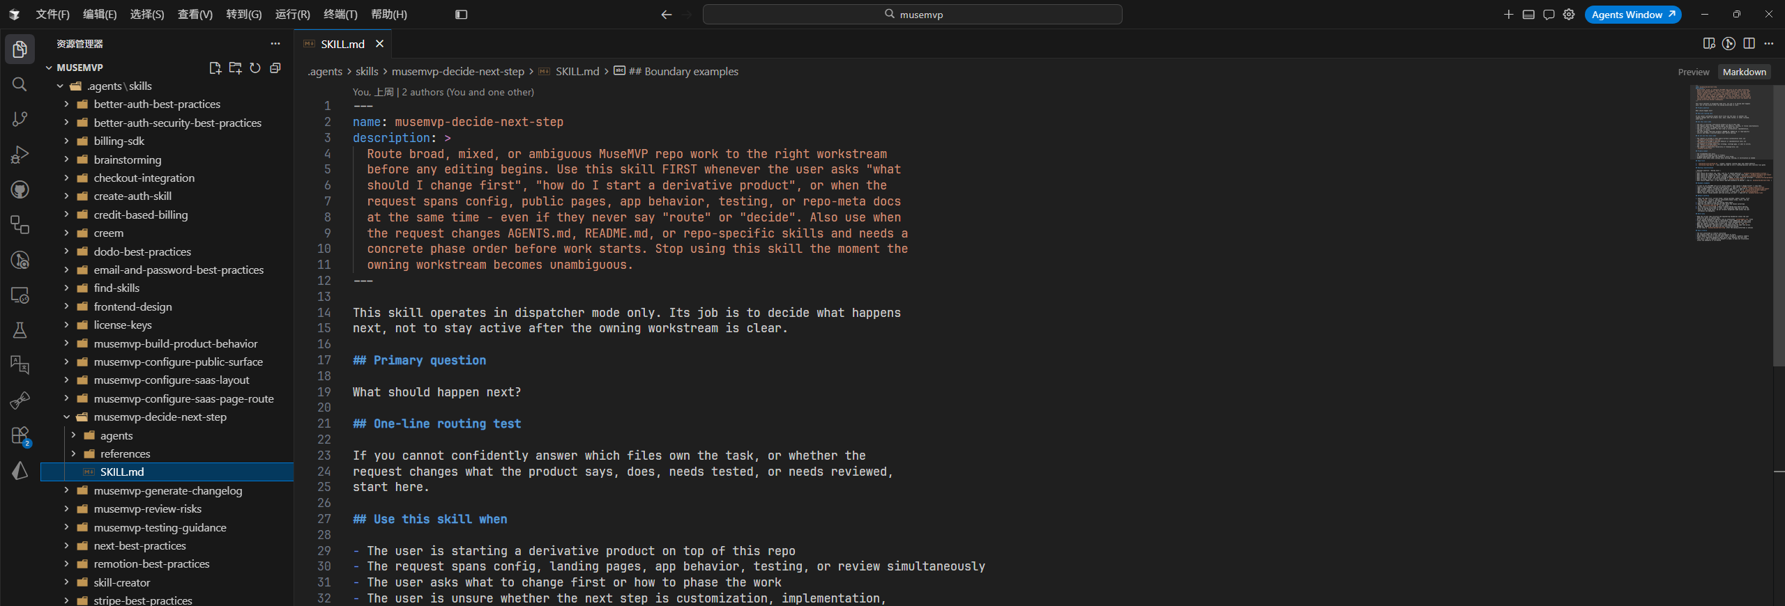This screenshot has height=606, width=1785.
Task: Click the New Folder icon in MUSEMVP header
Action: click(x=235, y=68)
